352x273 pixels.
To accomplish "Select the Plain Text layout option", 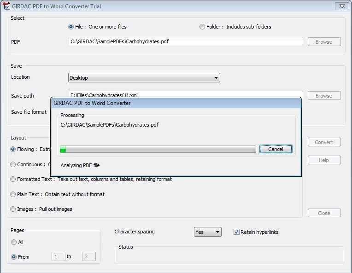I will coord(57,194).
